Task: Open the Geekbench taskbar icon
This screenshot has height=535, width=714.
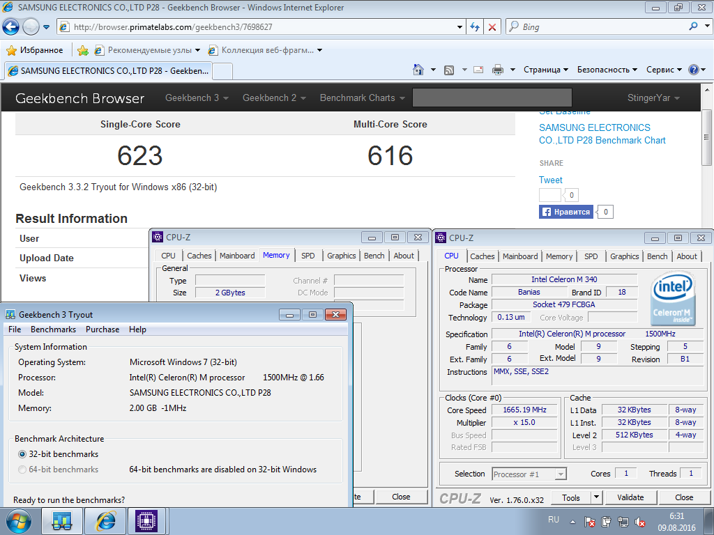Action: (62, 521)
